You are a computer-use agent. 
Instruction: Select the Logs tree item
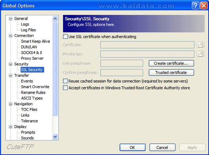point(25,24)
